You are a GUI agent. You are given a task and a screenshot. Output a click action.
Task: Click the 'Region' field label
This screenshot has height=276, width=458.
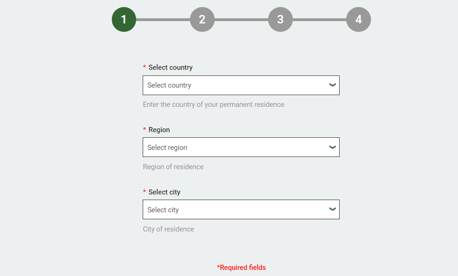tap(159, 130)
